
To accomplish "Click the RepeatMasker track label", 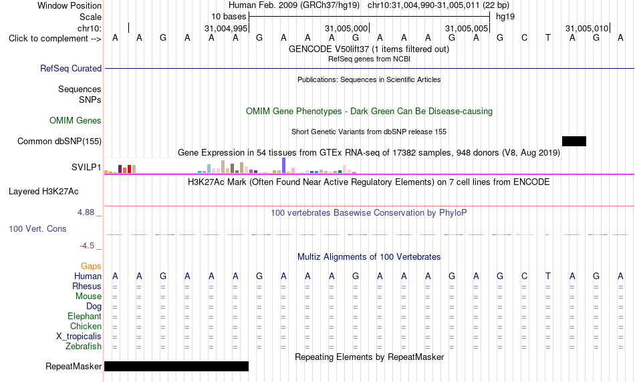I will 74,366.
